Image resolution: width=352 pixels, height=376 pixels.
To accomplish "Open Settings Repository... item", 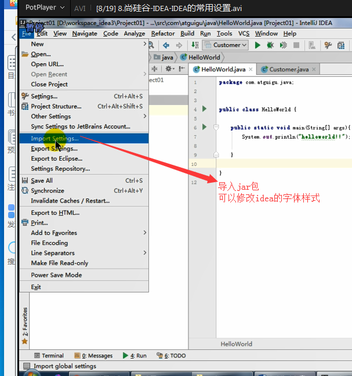I will 84,169.
